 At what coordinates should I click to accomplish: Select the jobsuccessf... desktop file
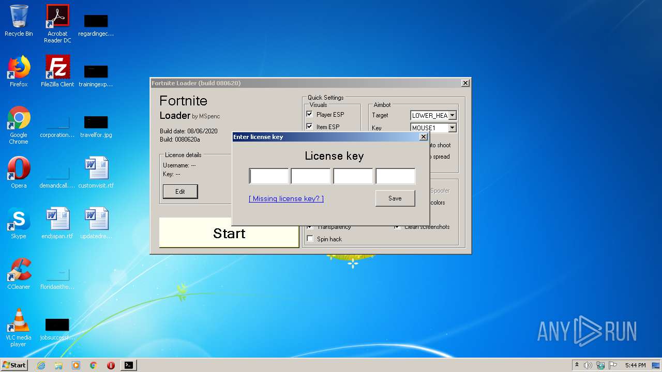pos(57,329)
